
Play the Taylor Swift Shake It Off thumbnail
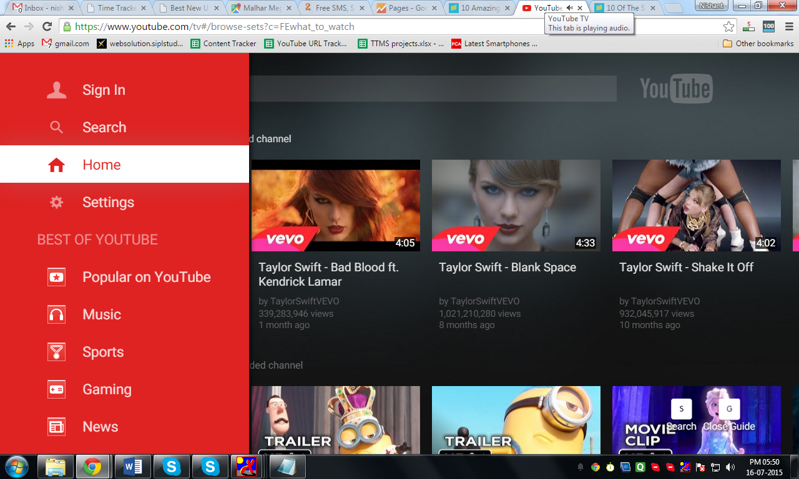pos(697,205)
